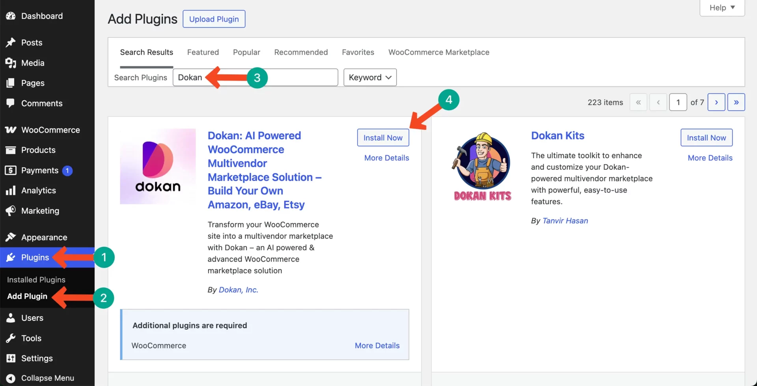
Task: Click the Analytics bar chart icon
Action: pos(11,190)
